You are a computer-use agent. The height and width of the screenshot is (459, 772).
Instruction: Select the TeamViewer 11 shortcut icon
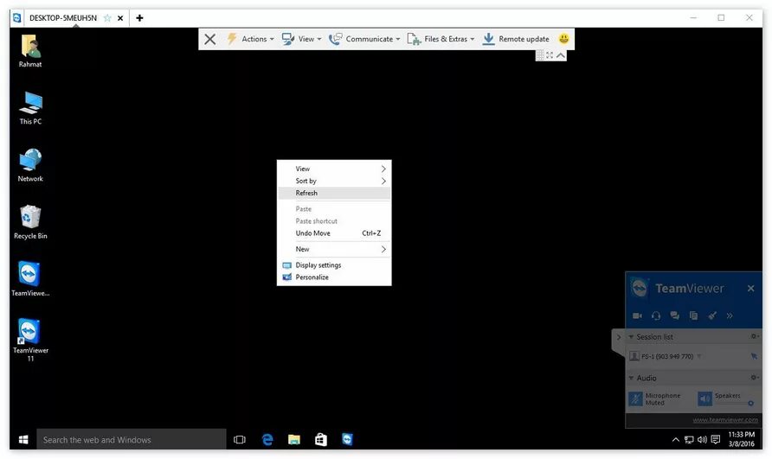click(30, 340)
